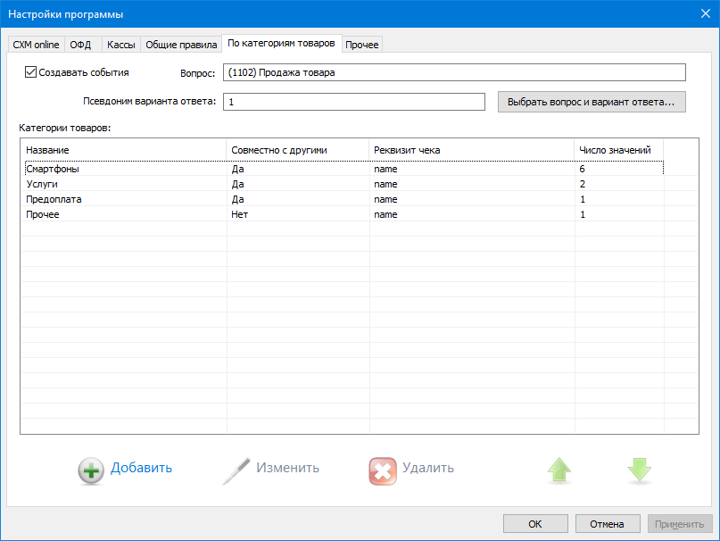Focus the Псевдоним варианта ответа field
The image size is (720, 541).
[x=354, y=102]
